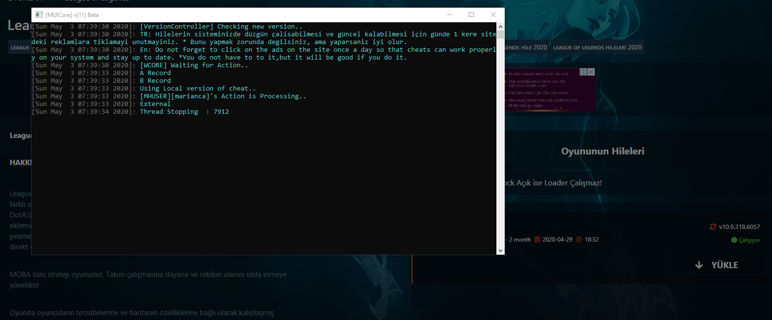Click the Vietnamese garage ad banner
This screenshot has width=772, height=320.
coord(549,90)
